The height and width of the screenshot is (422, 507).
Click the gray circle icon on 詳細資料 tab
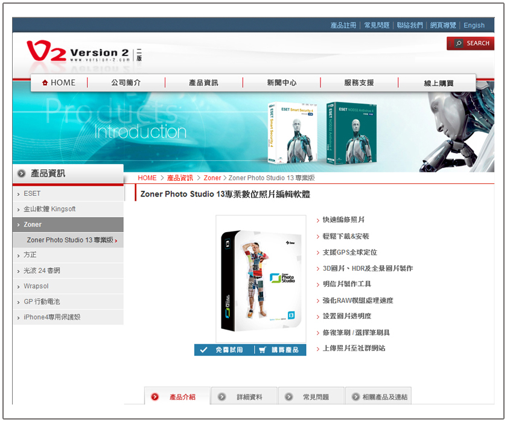click(222, 397)
